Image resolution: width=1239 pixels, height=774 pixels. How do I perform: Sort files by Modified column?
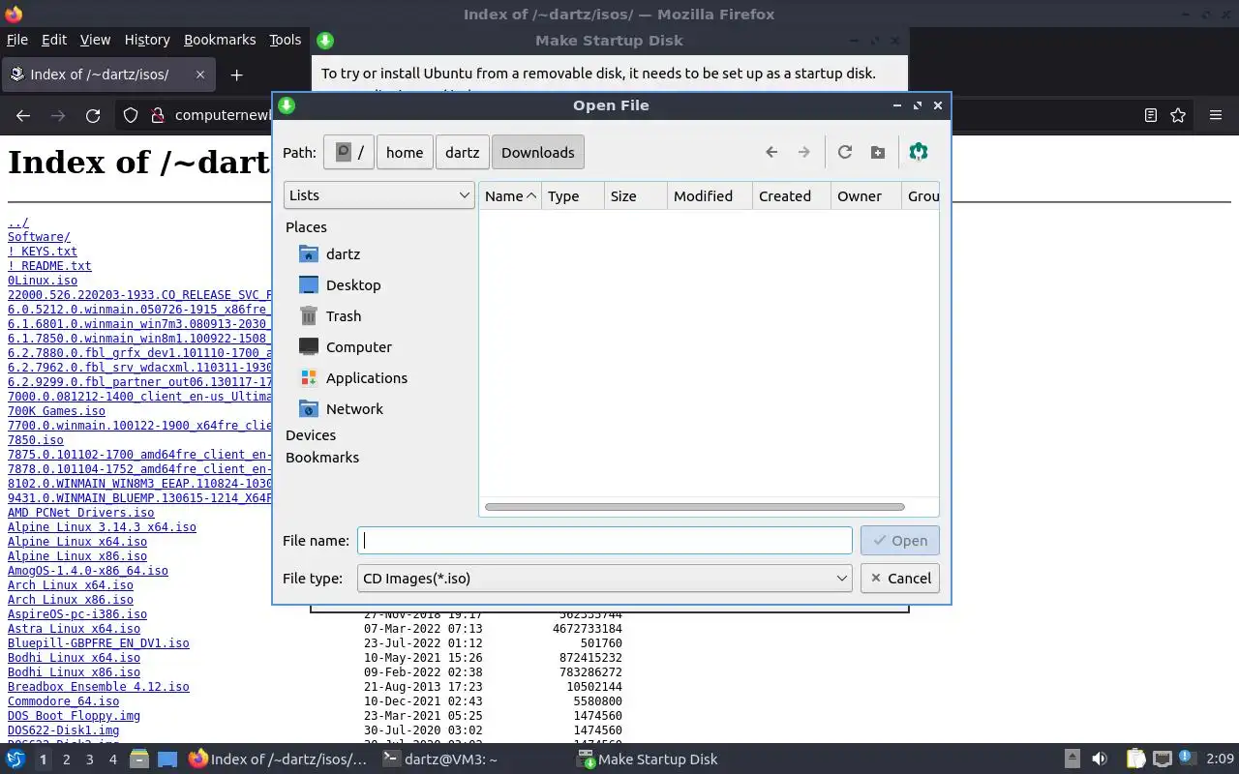[x=710, y=195]
